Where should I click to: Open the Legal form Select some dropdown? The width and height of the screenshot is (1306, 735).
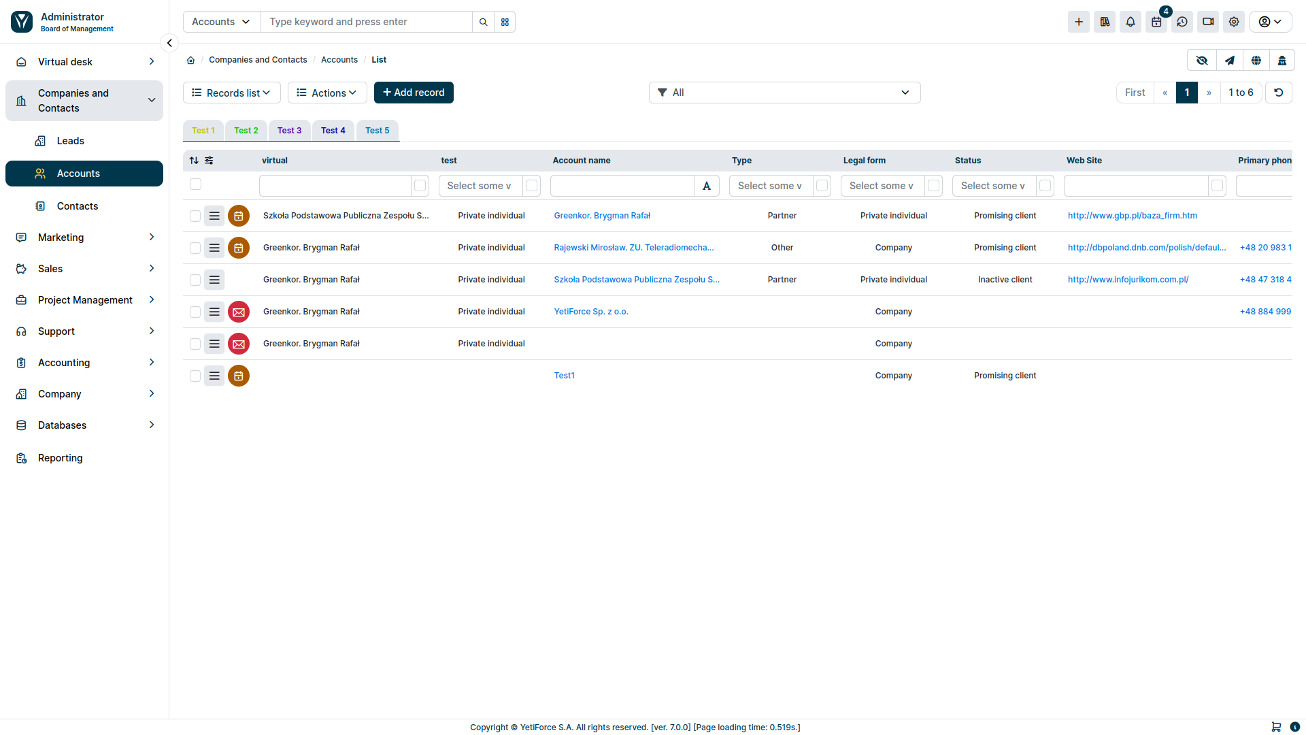click(883, 186)
